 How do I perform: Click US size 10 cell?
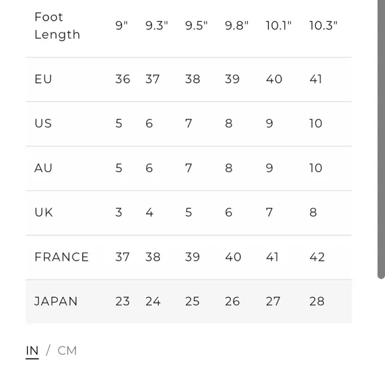tap(315, 124)
